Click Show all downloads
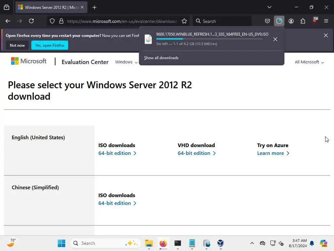The width and height of the screenshot is (334, 251). 161,58
